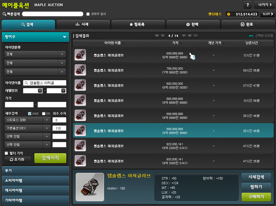The width and height of the screenshot is (276, 206).
Task: Click glove icon of 699,999,999 listing
Action: click(80, 55)
